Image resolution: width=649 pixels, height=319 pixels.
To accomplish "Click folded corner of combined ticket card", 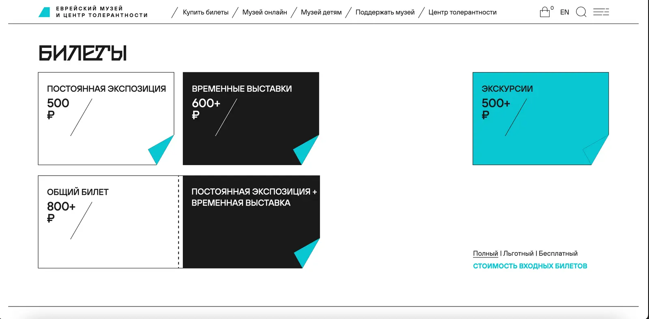I will click(x=307, y=253).
